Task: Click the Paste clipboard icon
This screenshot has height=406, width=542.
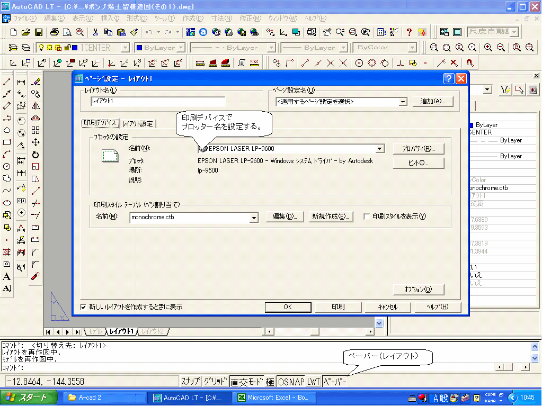Action: coord(121,32)
